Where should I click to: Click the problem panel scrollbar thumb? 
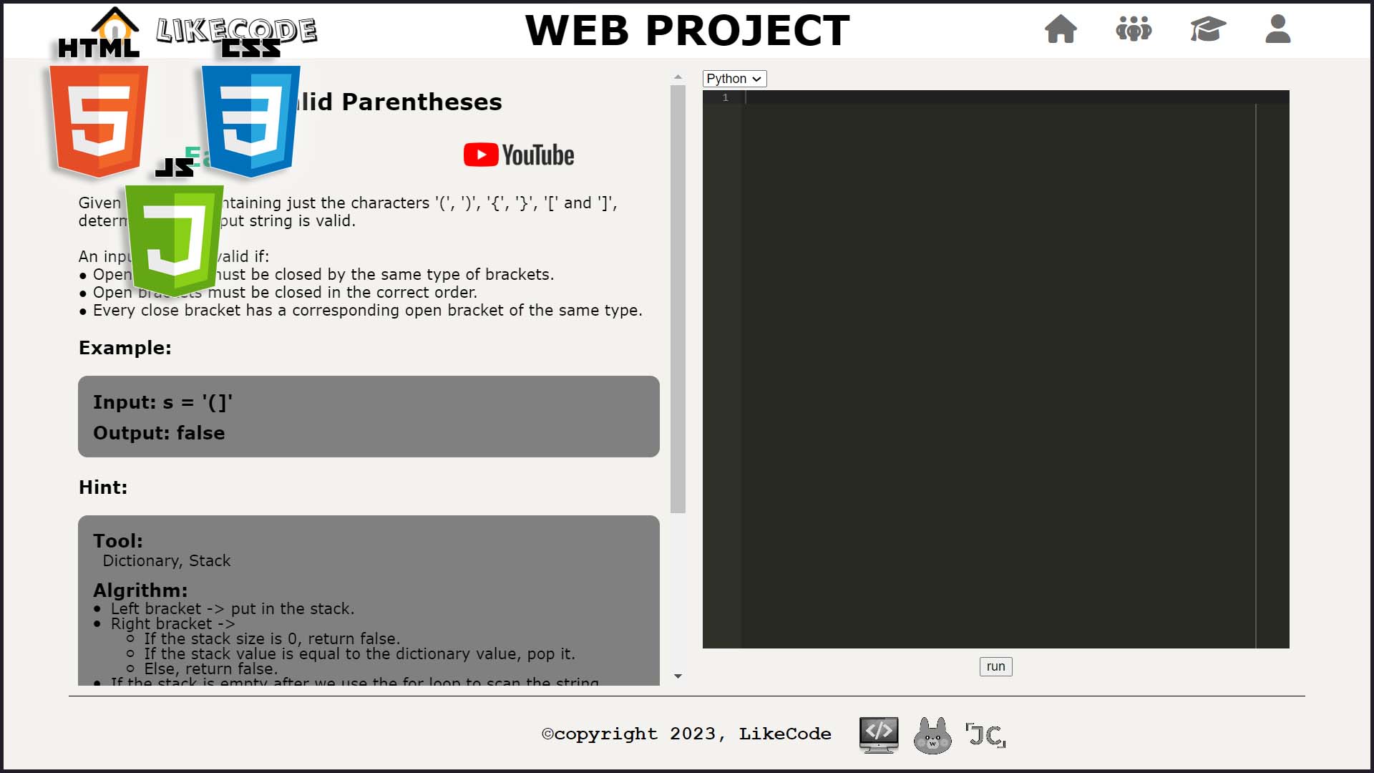coord(678,299)
